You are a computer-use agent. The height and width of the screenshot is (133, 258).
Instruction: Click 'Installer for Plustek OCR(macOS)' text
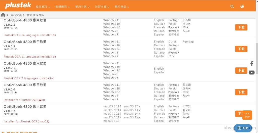click(x=26, y=121)
